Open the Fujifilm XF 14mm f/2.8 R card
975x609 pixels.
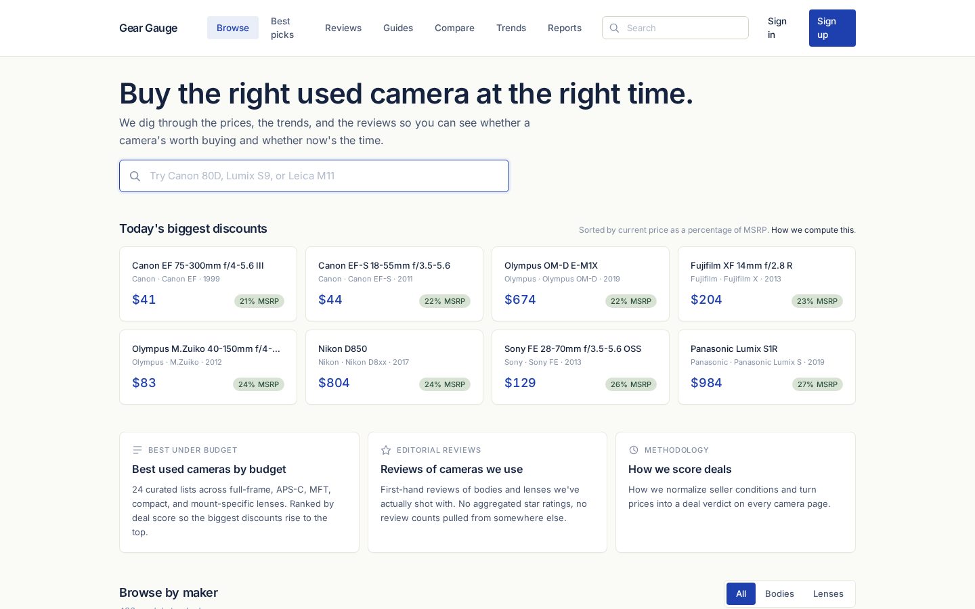766,284
